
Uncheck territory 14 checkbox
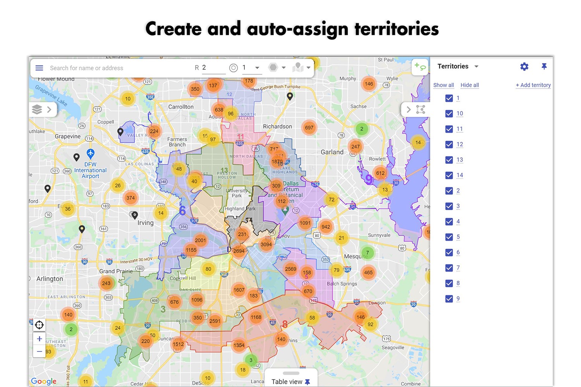449,175
